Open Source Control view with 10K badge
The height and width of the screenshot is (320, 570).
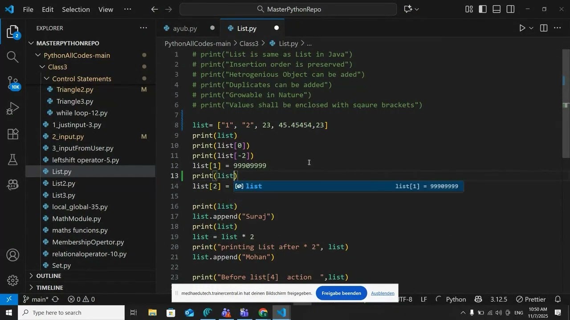pyautogui.click(x=12, y=83)
